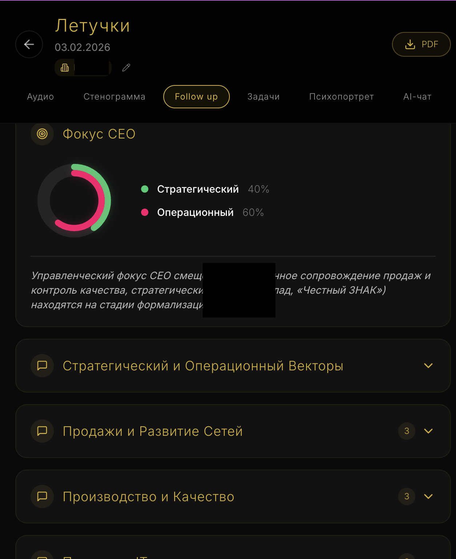
Task: Switch to the AI-чат tab
Action: [x=417, y=97]
